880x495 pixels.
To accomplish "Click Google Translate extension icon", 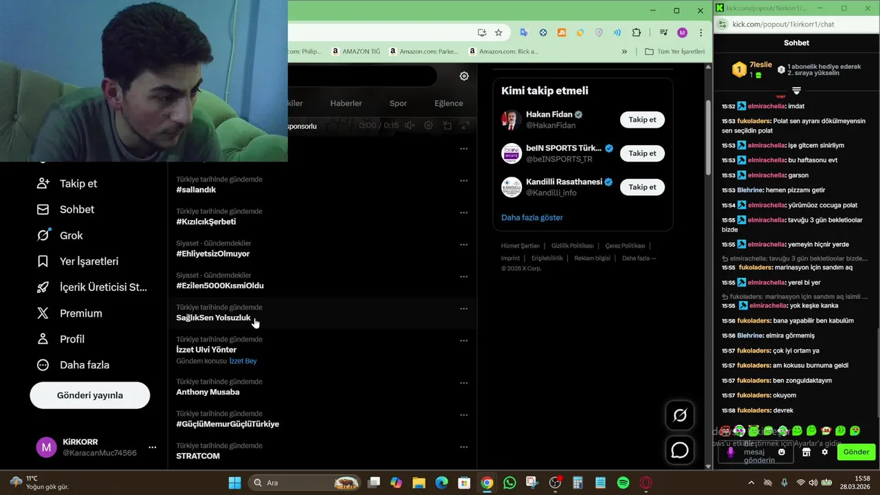I will point(524,32).
